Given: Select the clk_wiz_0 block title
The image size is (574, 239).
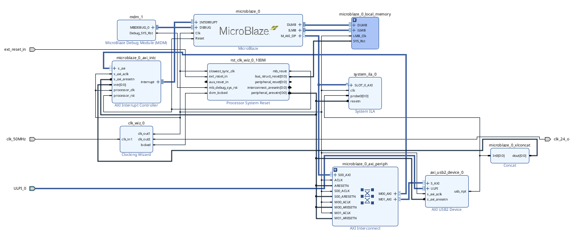Looking at the screenshot, I should [136, 123].
